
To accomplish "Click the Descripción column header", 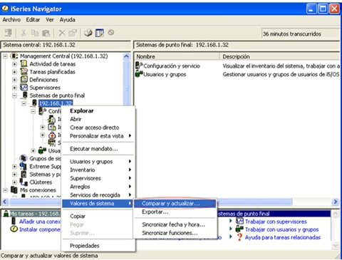I will point(280,56).
